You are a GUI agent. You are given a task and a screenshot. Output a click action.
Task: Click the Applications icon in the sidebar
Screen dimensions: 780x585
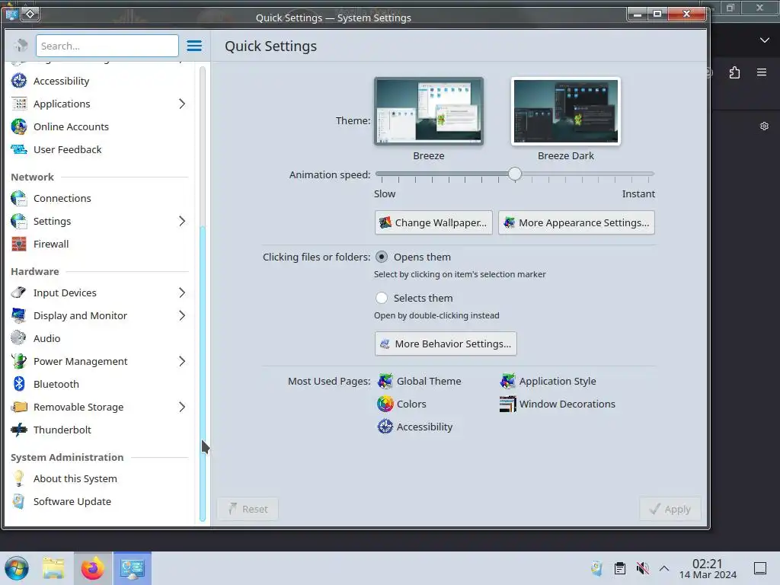[x=19, y=104]
